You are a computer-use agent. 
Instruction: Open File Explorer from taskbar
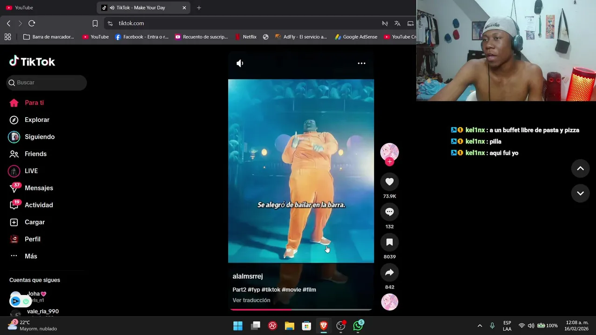(x=290, y=326)
